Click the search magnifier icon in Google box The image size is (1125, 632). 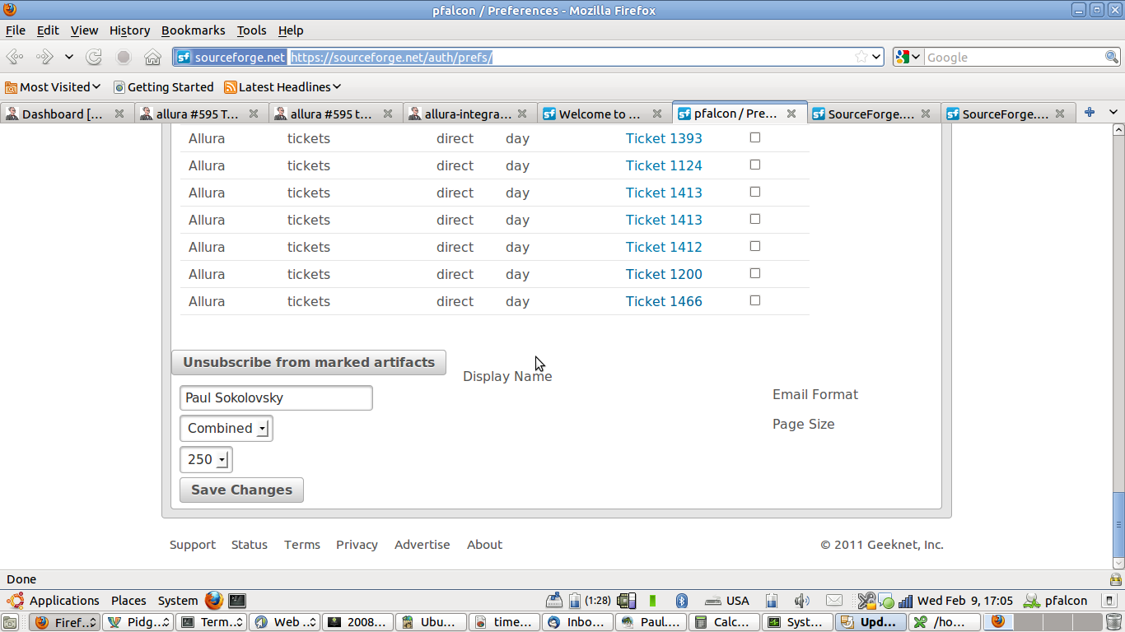[x=1111, y=57]
